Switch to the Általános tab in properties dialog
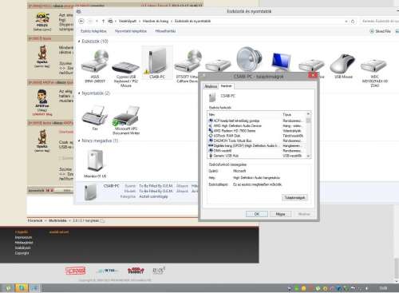 (x=211, y=86)
